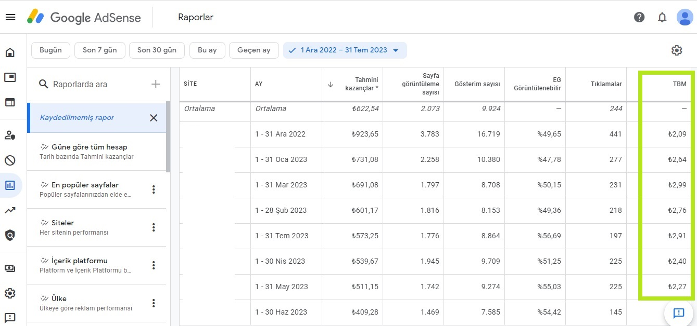This screenshot has width=697, height=326.
Task: Select the 1 - 31 Mar 2023 row
Action: [436, 185]
